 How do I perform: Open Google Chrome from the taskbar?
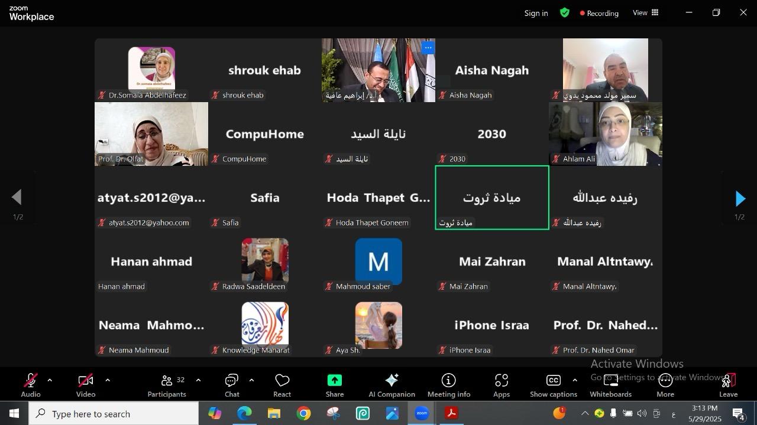303,414
